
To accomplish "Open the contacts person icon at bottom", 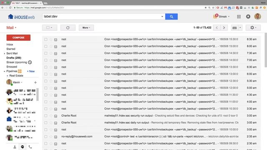I will click(15, 147).
